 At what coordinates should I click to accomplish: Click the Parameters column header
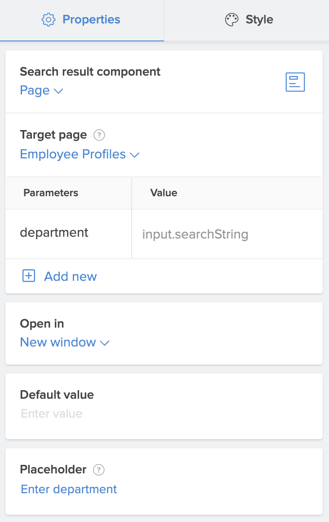[x=51, y=193]
